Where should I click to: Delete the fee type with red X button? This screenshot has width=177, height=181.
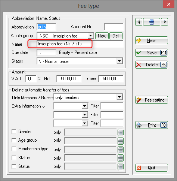tap(152, 65)
